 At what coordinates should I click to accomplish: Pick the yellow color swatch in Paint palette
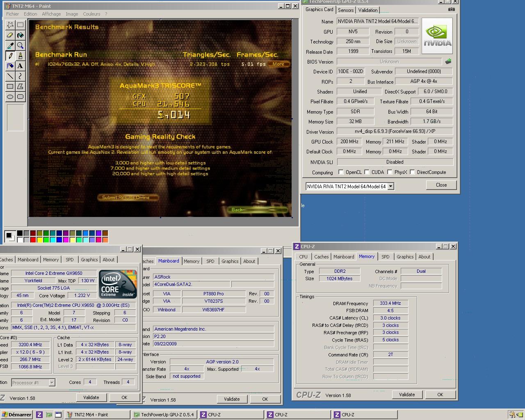click(x=39, y=240)
